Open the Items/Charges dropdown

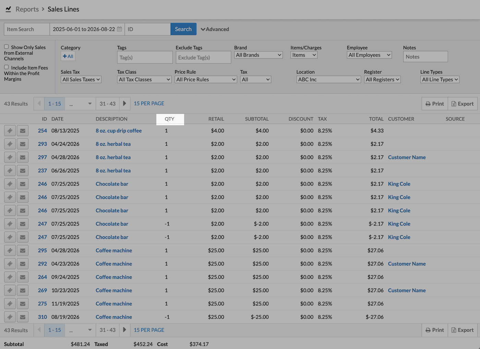click(x=304, y=55)
